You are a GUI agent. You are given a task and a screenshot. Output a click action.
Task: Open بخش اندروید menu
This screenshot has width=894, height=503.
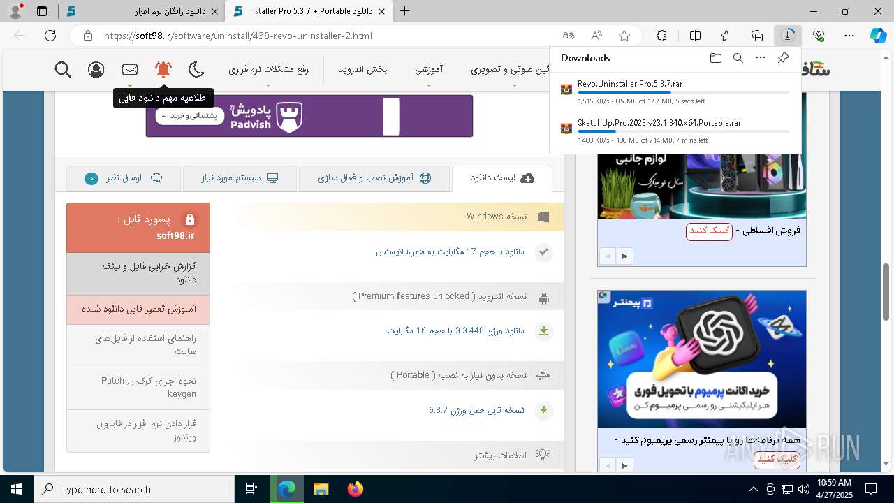[x=363, y=69]
